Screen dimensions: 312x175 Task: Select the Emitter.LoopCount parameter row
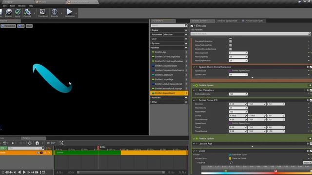pyautogui.click(x=169, y=75)
